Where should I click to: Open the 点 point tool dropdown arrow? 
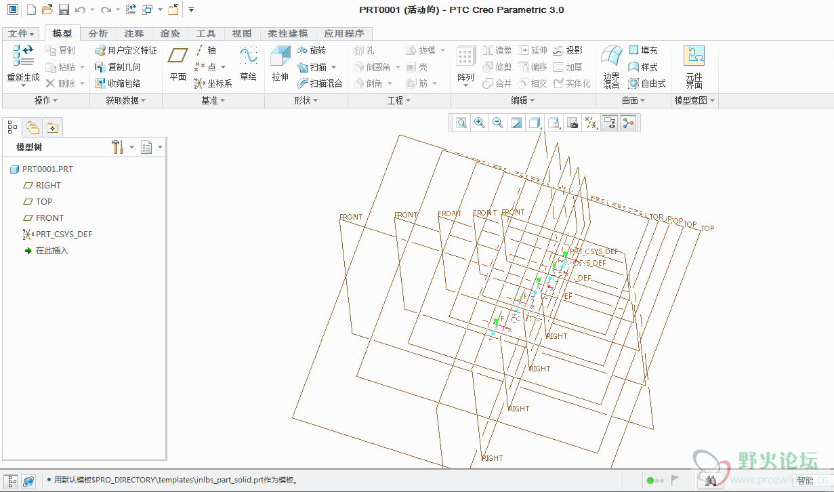[224, 67]
